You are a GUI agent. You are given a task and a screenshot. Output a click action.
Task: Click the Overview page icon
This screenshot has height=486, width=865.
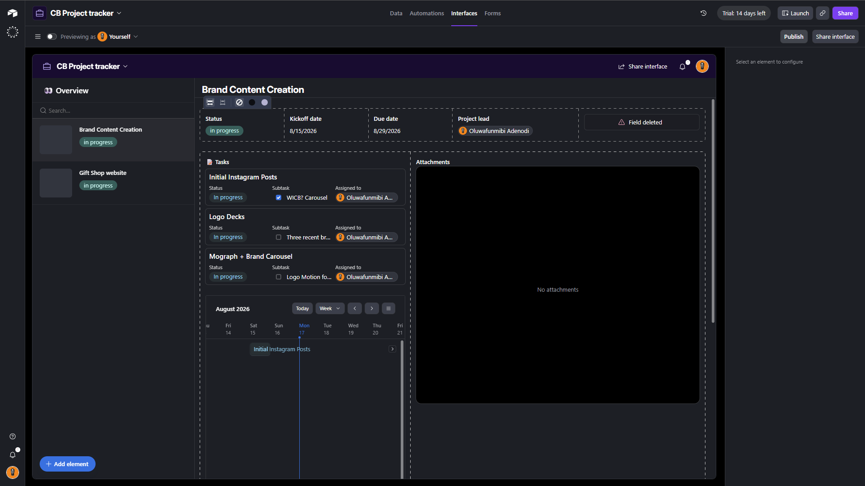(x=48, y=91)
